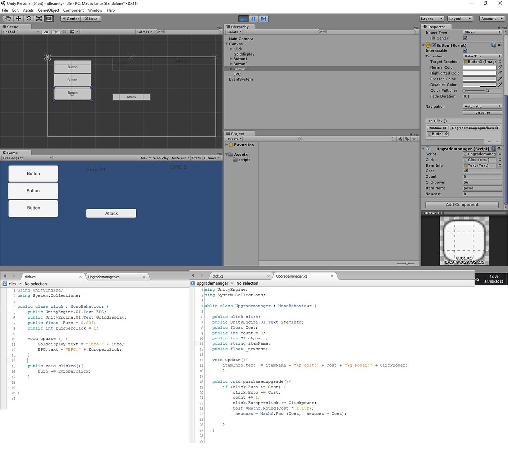
Task: Click the Visualize navigation button
Action: tap(482, 112)
